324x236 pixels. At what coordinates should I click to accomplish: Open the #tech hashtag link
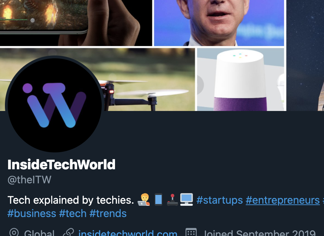point(73,214)
